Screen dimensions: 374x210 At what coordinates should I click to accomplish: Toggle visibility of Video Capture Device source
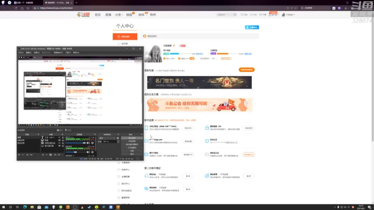click(x=59, y=143)
